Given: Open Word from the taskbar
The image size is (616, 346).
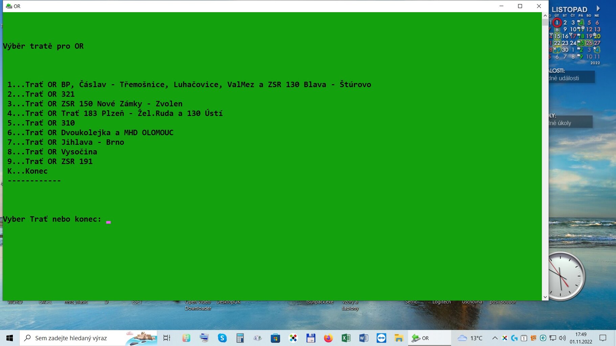Looking at the screenshot, I should pyautogui.click(x=364, y=338).
